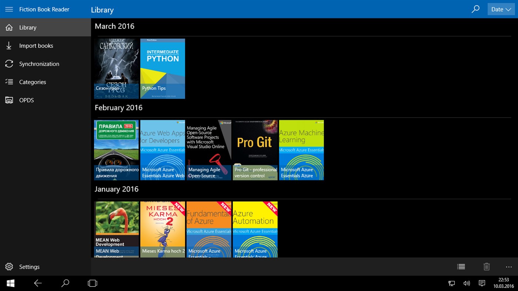
Task: Open the Categories section
Action: [x=9, y=82]
